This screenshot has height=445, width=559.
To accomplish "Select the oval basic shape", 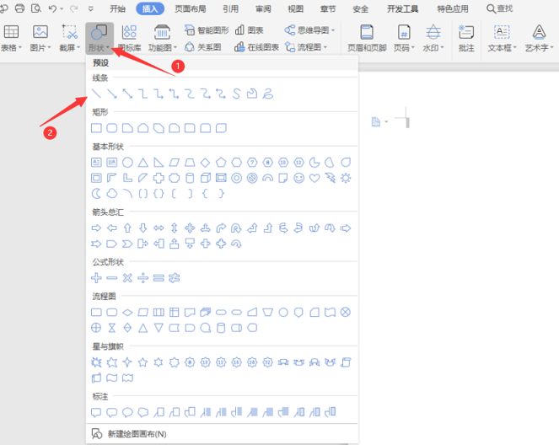I will pyautogui.click(x=127, y=163).
